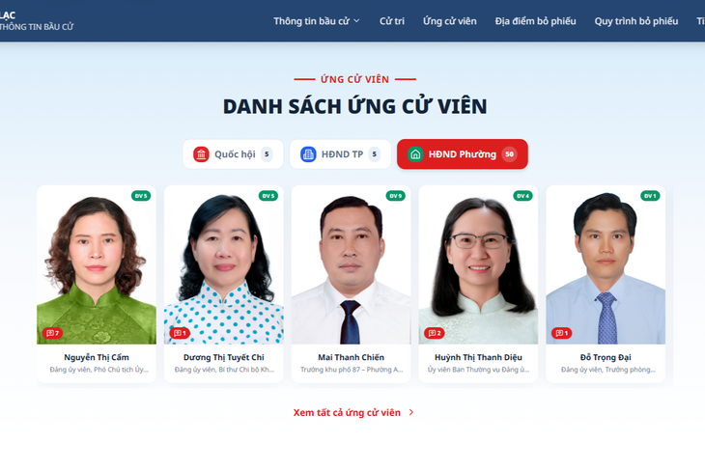705x470 pixels.
Task: Open Mai Thanh Chiến candidate photo
Action: coord(351,264)
